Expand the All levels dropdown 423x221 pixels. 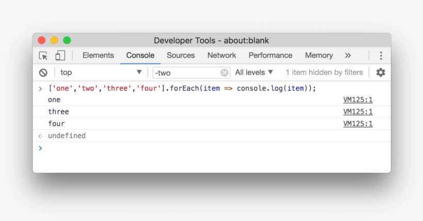(x=254, y=73)
